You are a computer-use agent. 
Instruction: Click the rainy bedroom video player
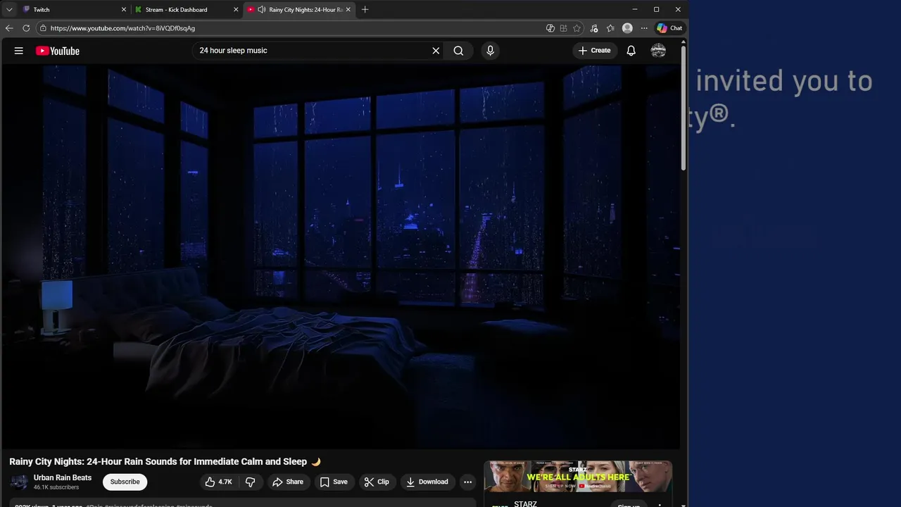click(341, 257)
